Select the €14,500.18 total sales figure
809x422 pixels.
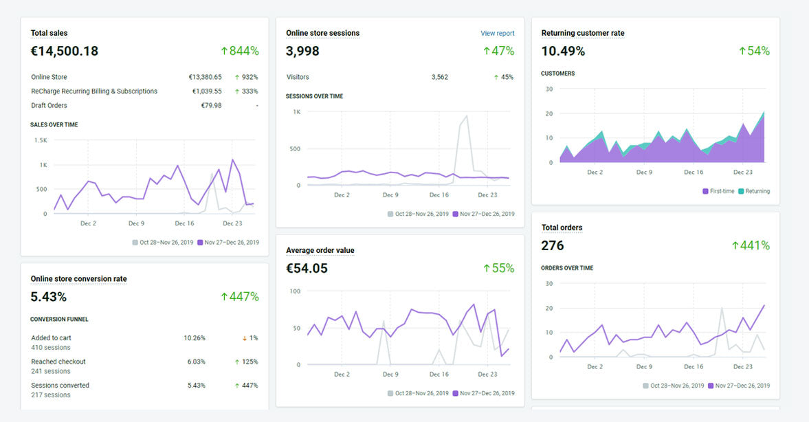(65, 51)
